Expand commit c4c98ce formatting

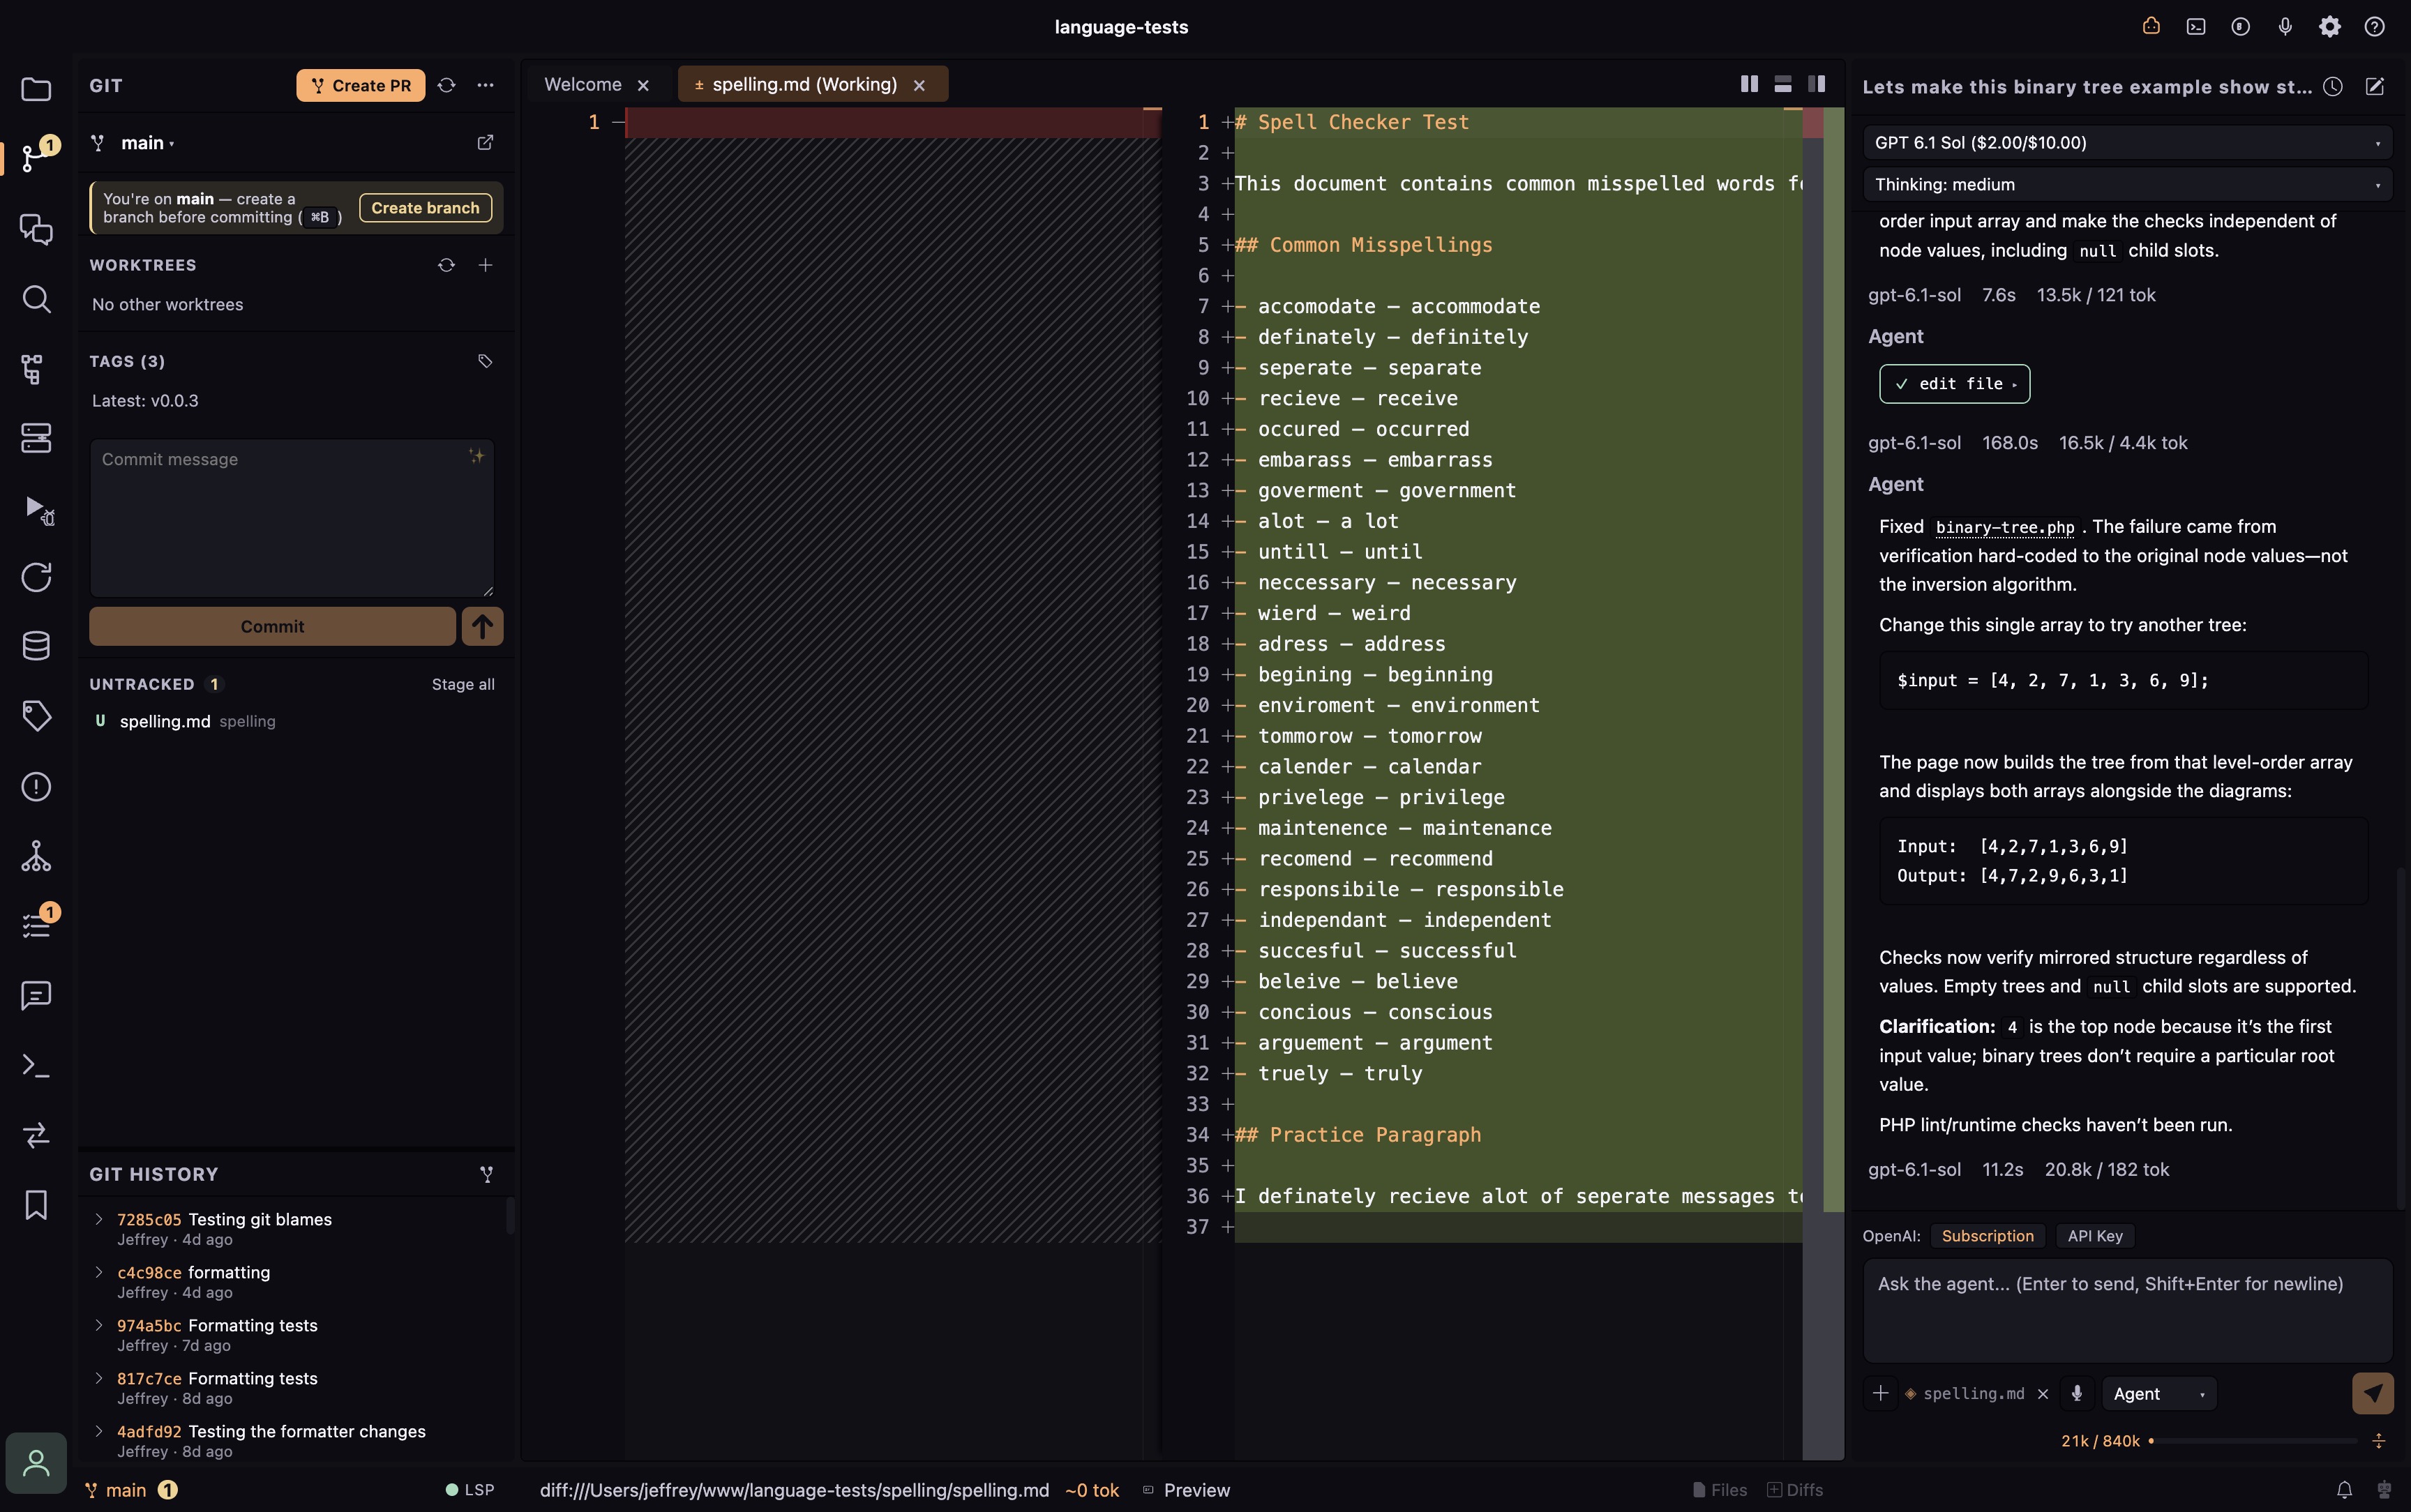click(98, 1272)
